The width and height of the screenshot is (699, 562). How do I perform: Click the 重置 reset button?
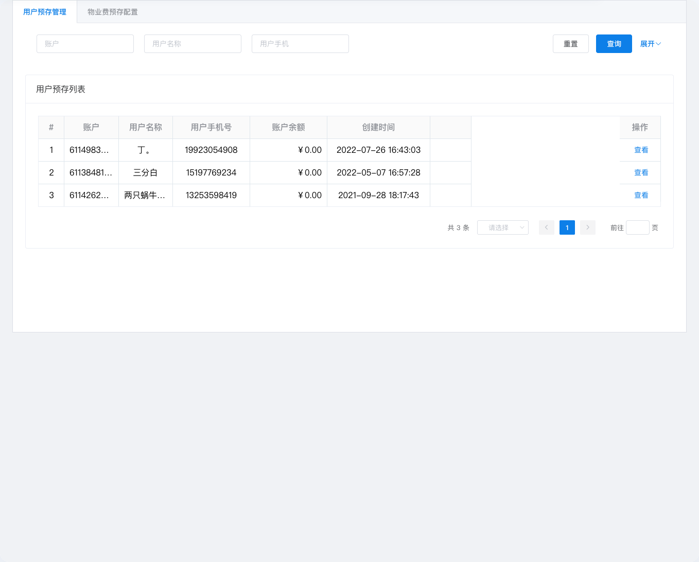click(570, 44)
